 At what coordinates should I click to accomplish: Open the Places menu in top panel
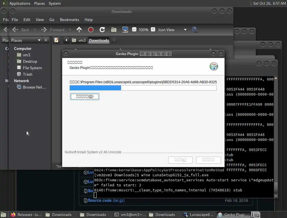39,3
